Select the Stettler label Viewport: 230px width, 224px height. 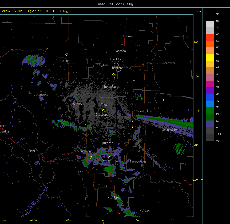[x=169, y=63]
